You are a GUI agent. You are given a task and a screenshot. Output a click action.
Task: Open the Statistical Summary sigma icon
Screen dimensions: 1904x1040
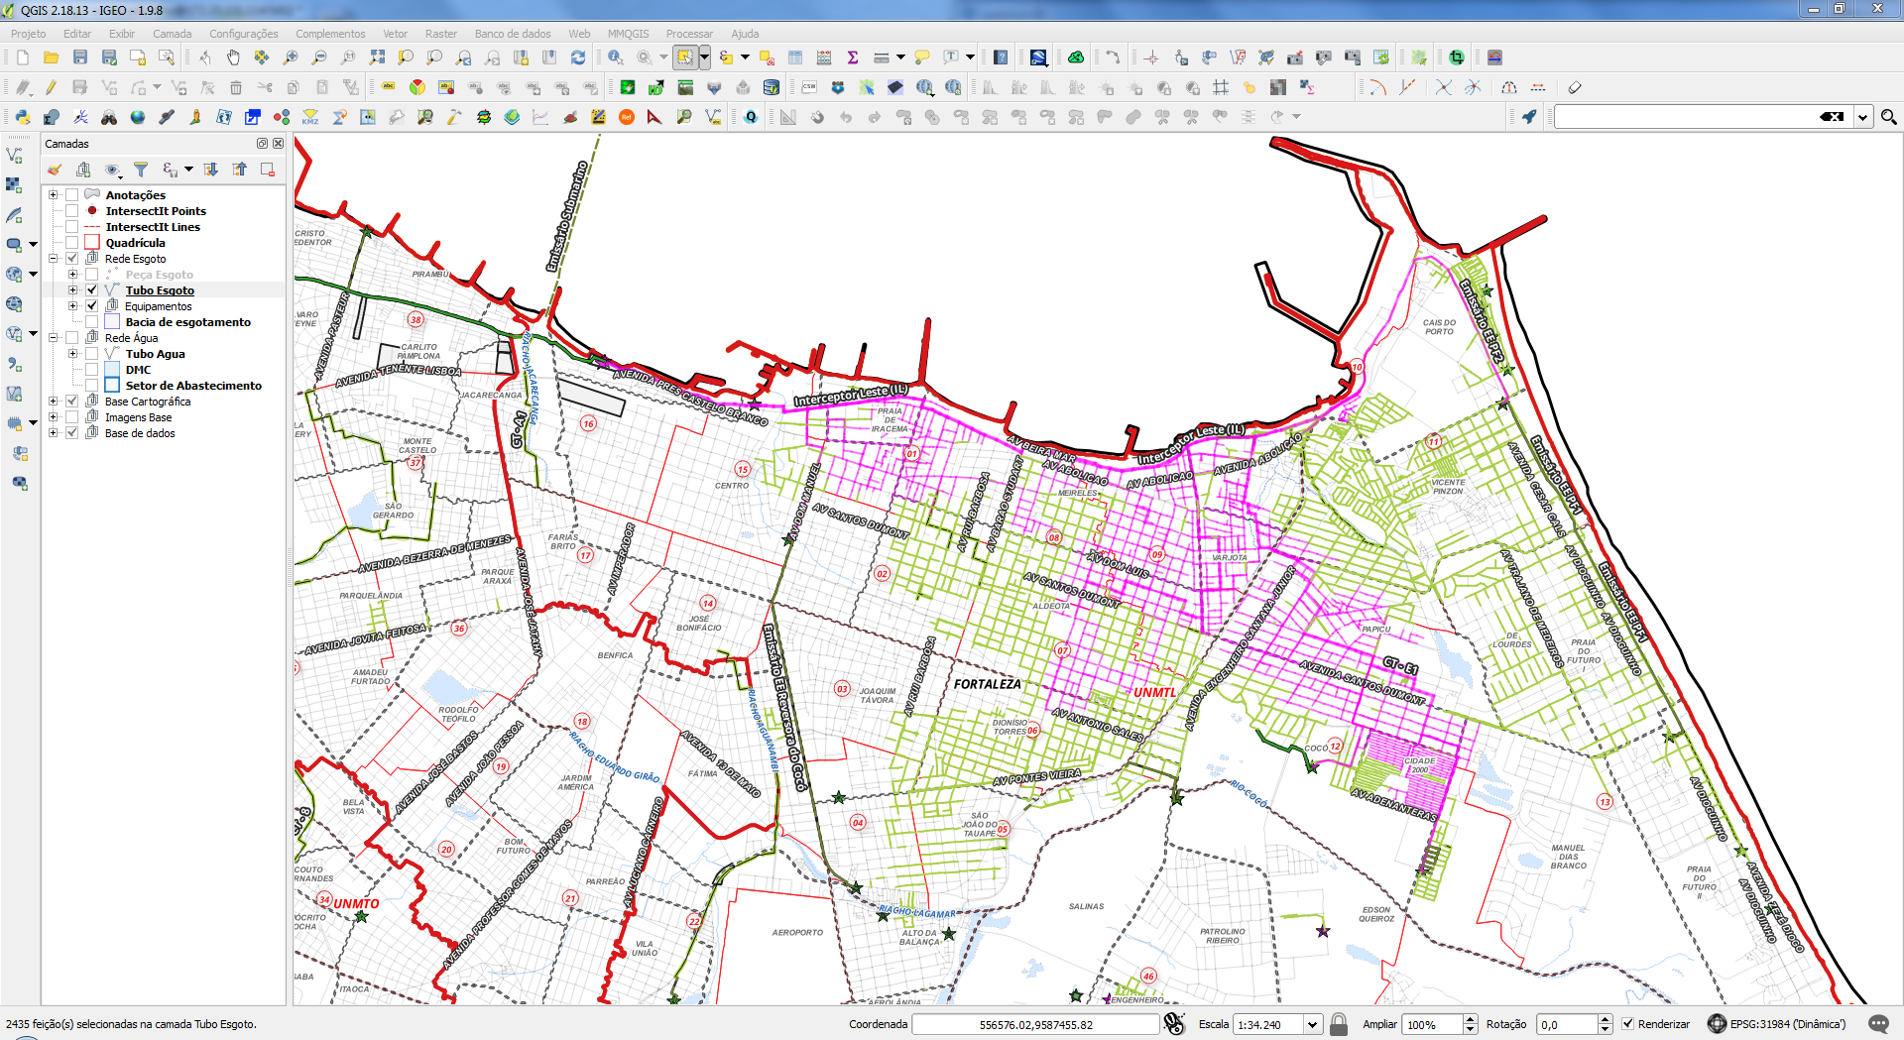[x=853, y=58]
